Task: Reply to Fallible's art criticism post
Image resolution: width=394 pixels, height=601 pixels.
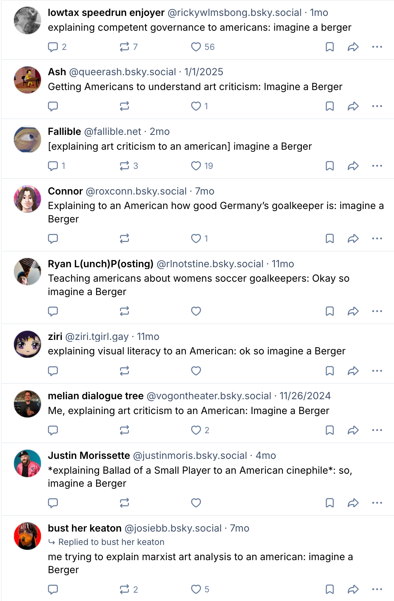Action: coord(53,166)
